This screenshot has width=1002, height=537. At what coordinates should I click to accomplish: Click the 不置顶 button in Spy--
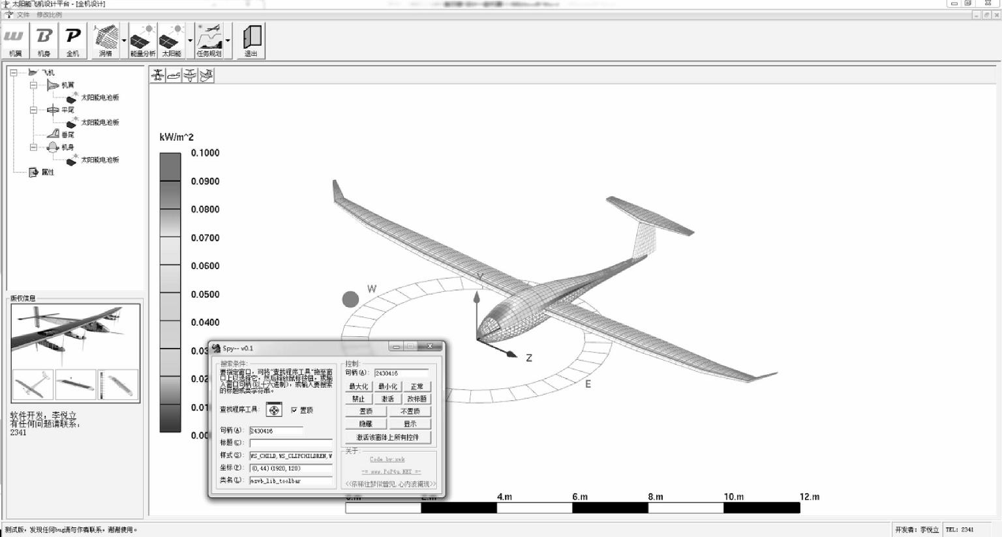[x=410, y=411]
